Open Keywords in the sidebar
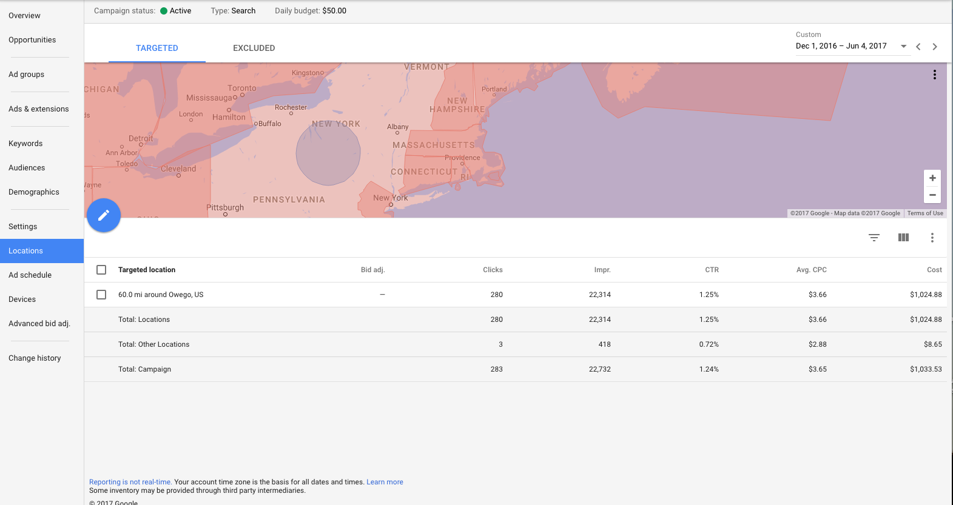 (x=25, y=144)
